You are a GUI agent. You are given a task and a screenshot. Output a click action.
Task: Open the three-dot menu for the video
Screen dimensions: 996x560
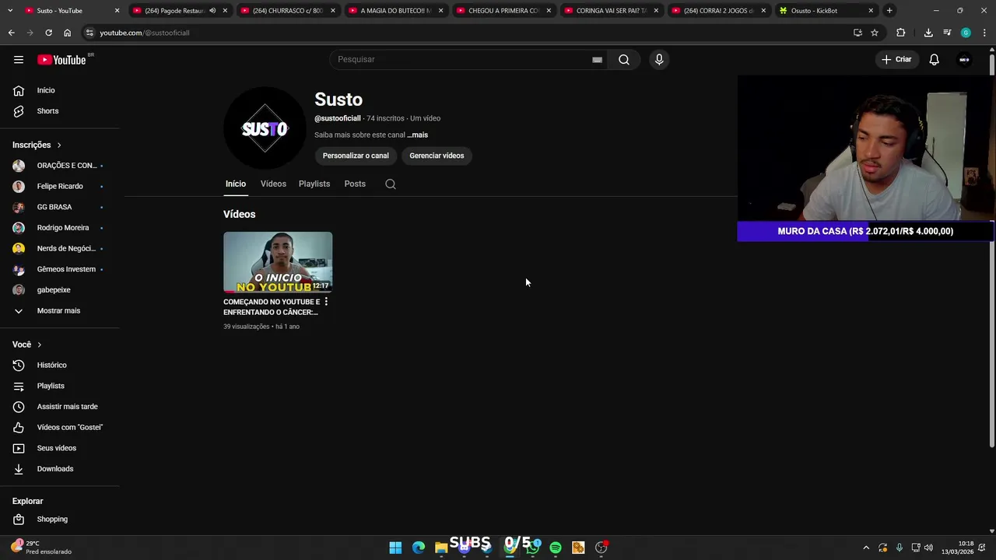click(x=326, y=302)
